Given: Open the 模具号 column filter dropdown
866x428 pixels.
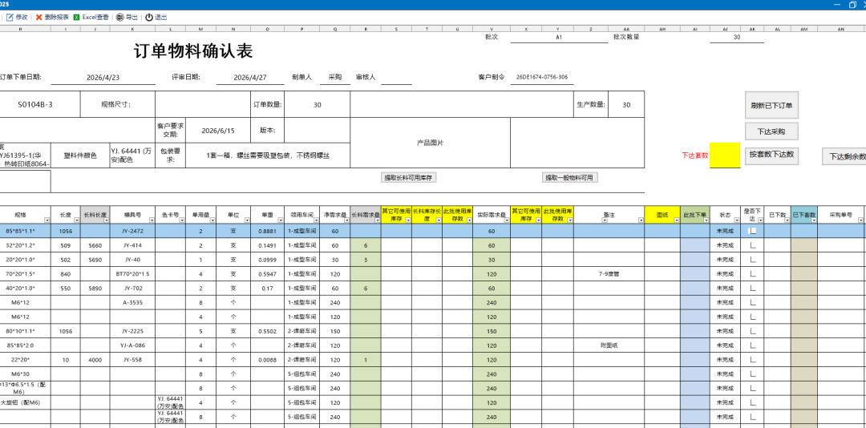Looking at the screenshot, I should pyautogui.click(x=152, y=220).
